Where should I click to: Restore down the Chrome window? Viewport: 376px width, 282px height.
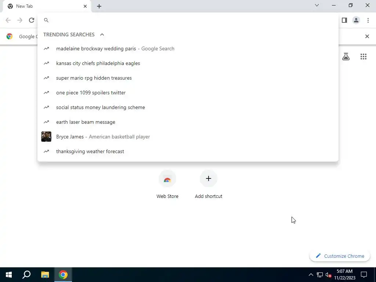tap(351, 5)
